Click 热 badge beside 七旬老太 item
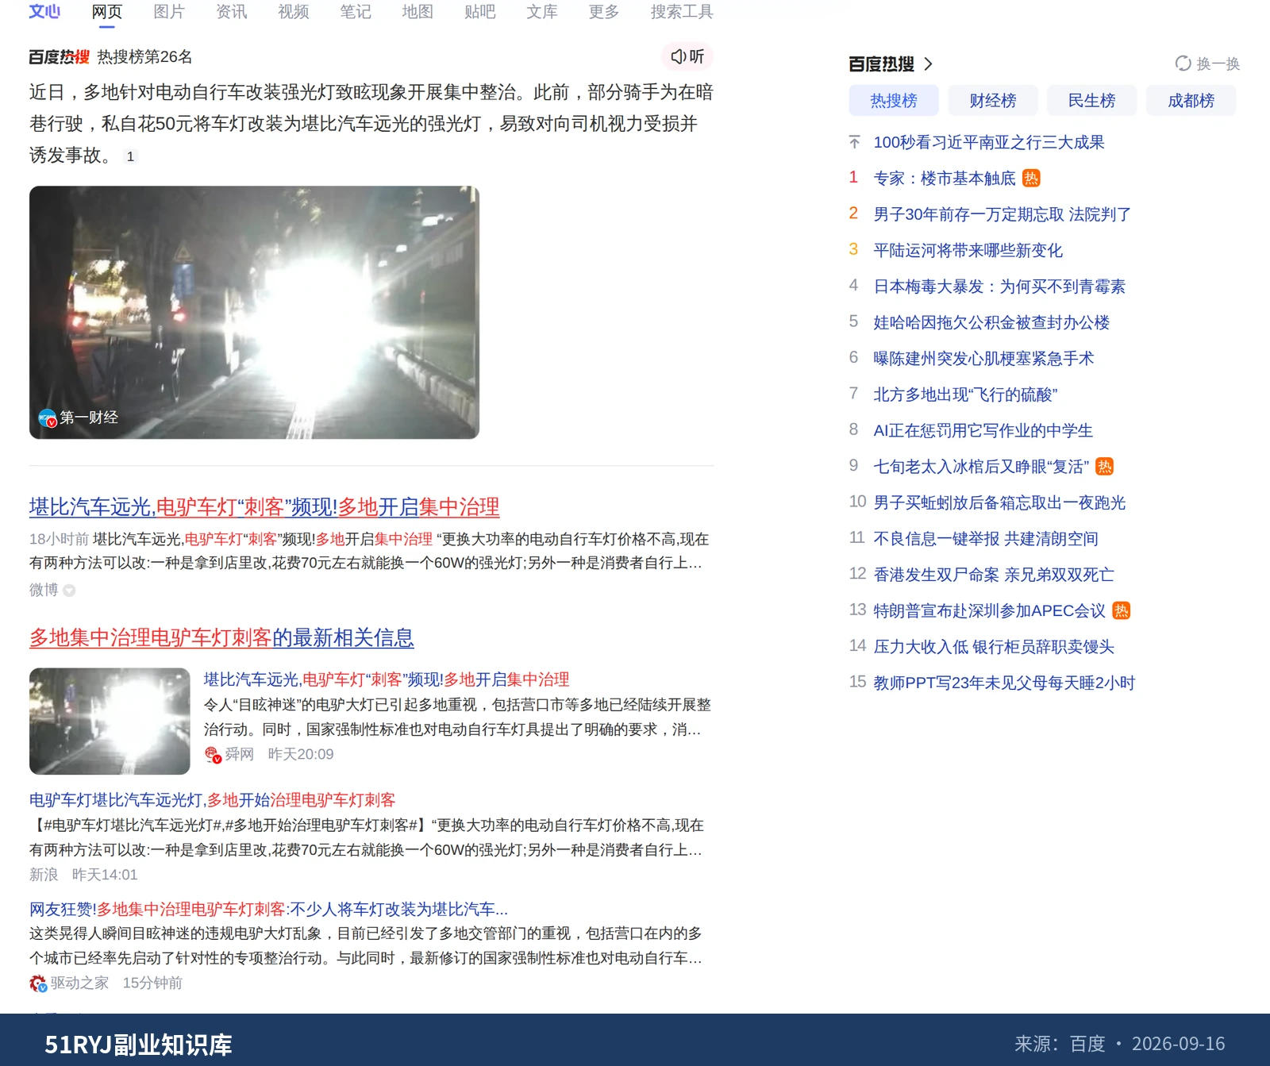 click(x=1105, y=467)
